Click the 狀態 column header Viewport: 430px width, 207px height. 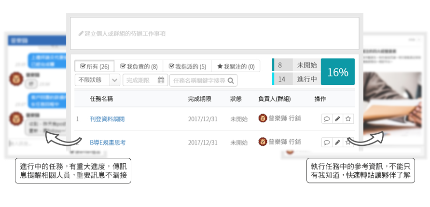[236, 99]
